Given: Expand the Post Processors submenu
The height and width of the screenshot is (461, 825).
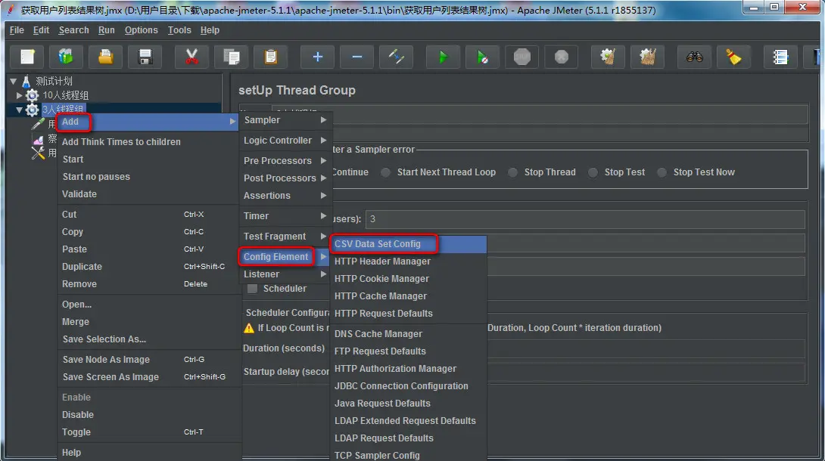Looking at the screenshot, I should coord(285,178).
